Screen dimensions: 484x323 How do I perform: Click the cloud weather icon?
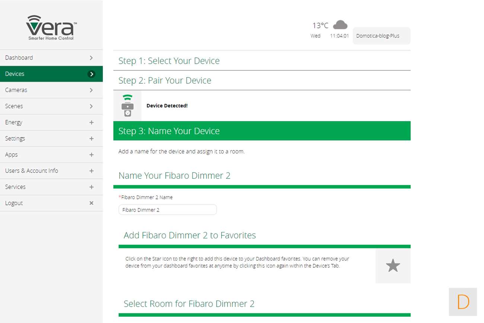point(340,25)
